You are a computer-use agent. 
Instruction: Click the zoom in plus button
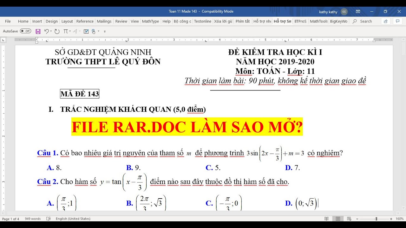point(391,219)
